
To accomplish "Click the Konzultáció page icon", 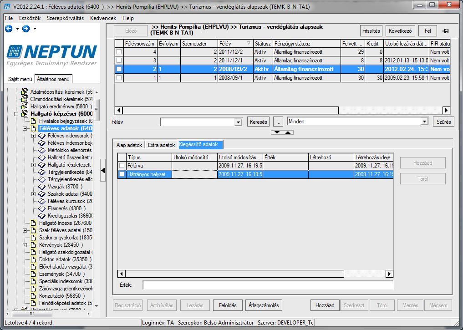I will coord(33,296).
